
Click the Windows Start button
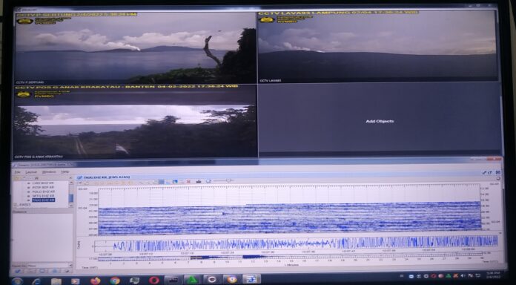[x=17, y=281]
